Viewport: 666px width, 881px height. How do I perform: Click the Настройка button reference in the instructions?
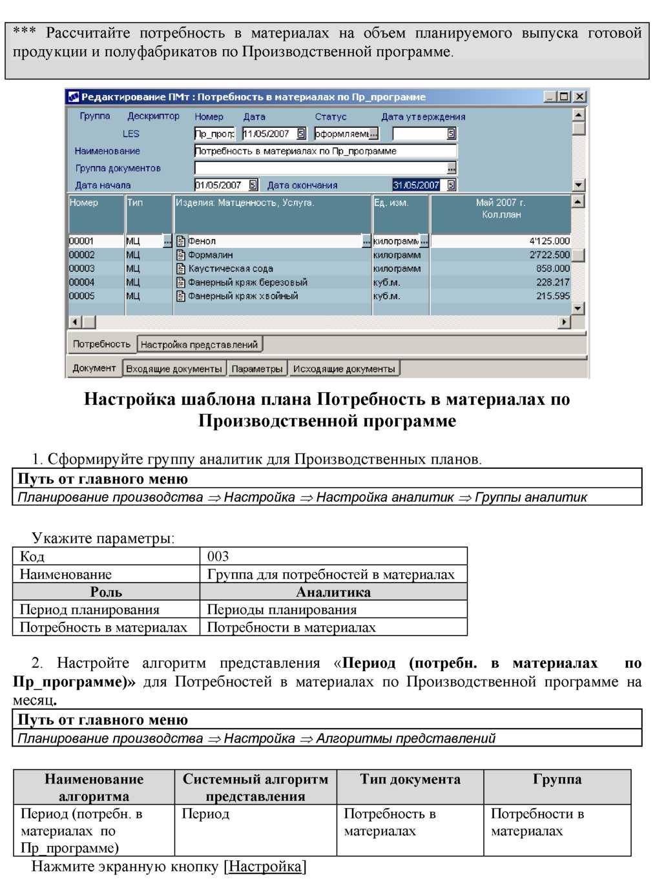pos(265,866)
